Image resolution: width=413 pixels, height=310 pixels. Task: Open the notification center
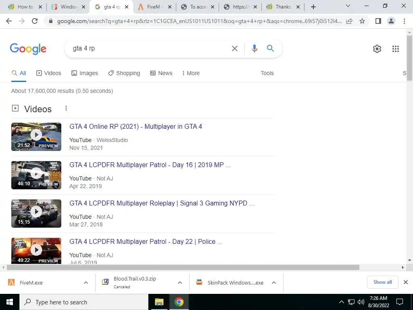click(x=400, y=302)
